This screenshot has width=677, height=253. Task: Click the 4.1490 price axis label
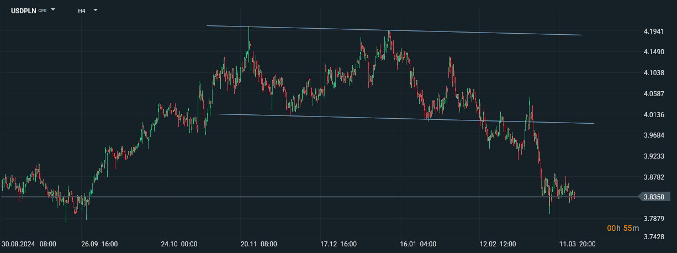(655, 52)
